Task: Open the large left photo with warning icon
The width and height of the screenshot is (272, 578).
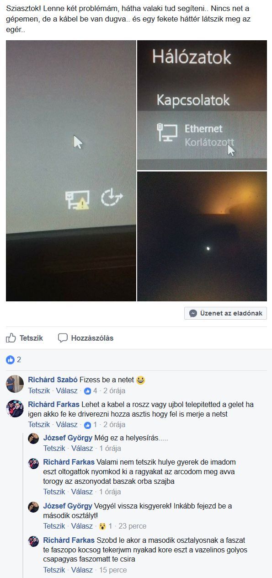Action: click(x=71, y=171)
